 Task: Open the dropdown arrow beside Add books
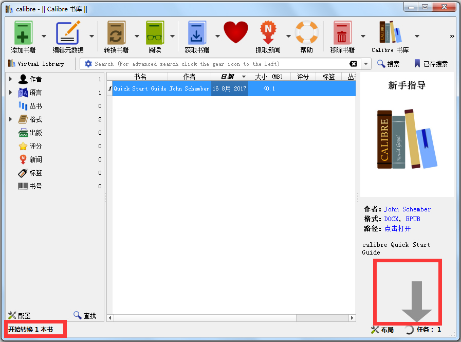click(44, 36)
